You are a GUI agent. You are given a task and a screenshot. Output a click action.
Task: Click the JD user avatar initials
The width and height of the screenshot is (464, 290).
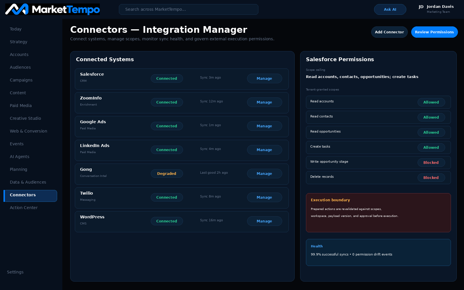point(421,7)
